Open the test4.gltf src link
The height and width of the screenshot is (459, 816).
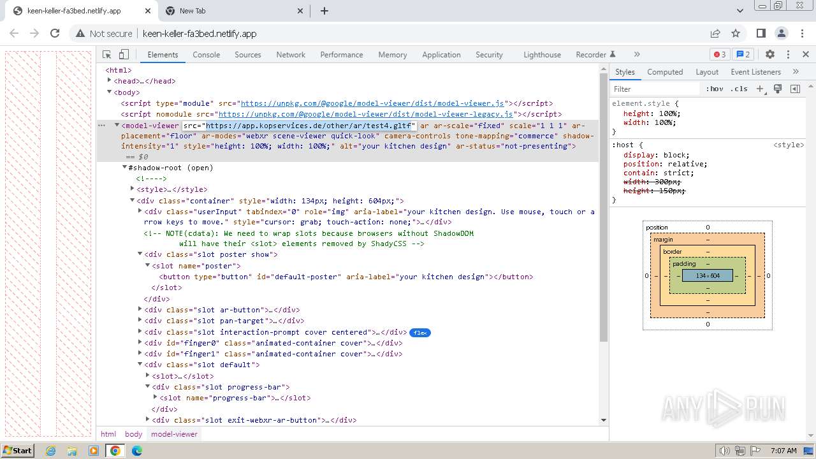coord(309,126)
